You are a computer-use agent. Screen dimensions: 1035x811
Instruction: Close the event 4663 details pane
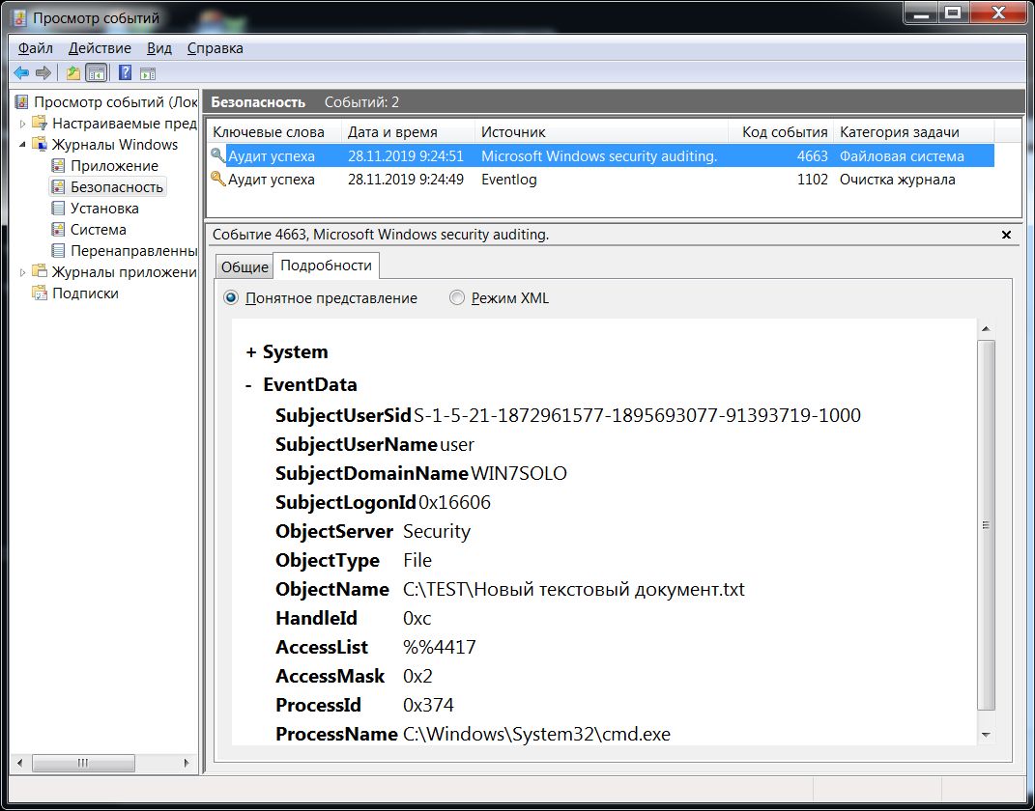pyautogui.click(x=1006, y=235)
